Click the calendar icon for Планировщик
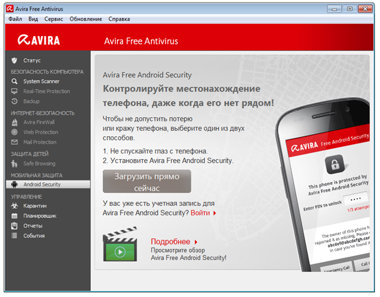 [x=14, y=216]
